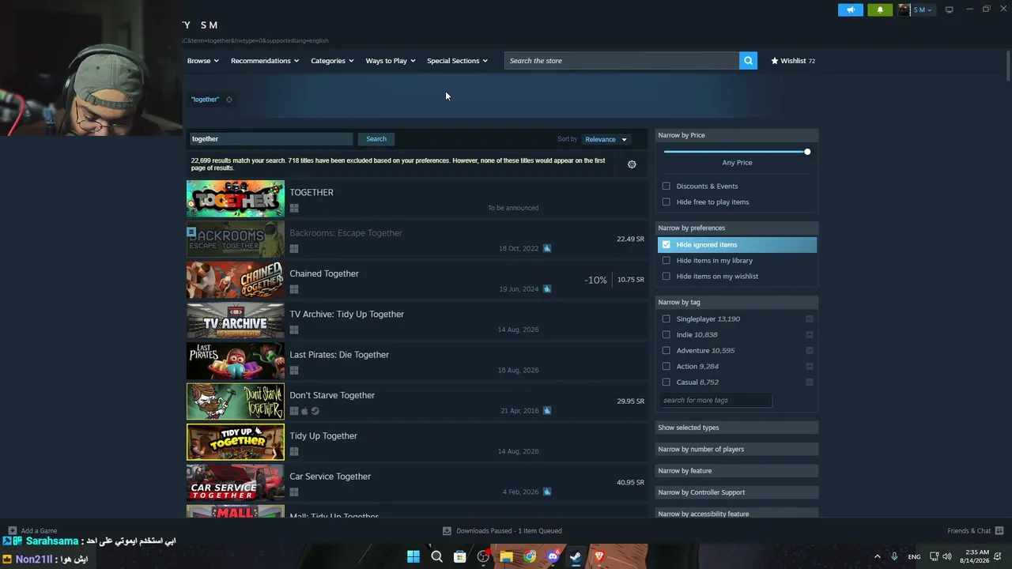
Task: Open the Recommendations menu
Action: [265, 61]
